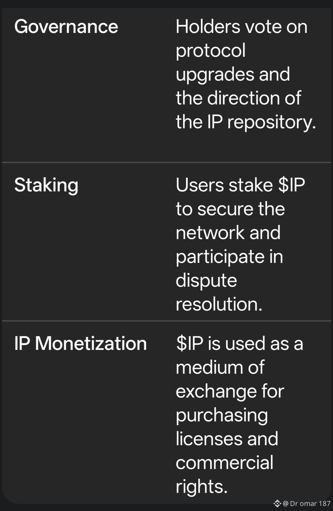This screenshot has width=333, height=511.
Task: Click the "upgrades and" text line
Action: (233, 74)
